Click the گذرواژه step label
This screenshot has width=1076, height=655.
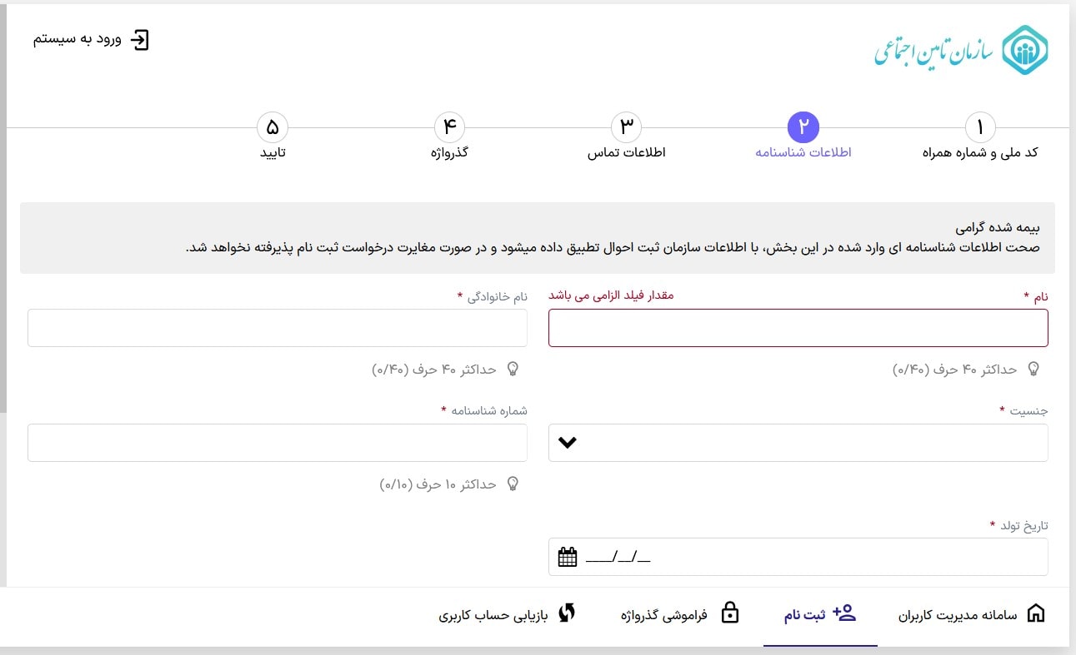[449, 153]
